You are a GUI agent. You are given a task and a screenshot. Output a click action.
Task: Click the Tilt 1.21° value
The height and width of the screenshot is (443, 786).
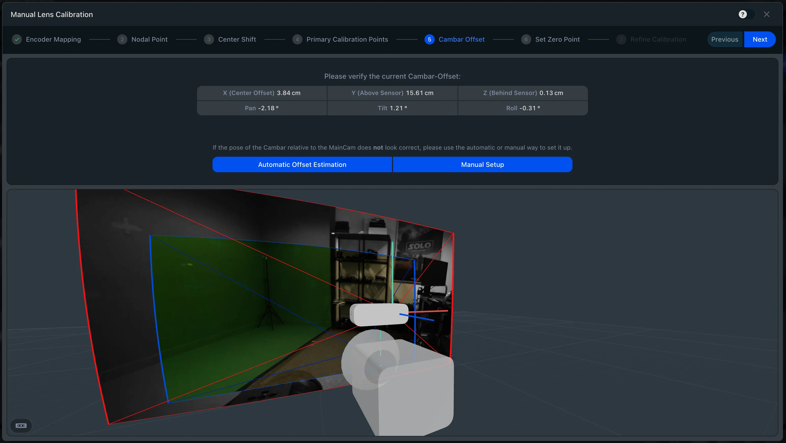click(392, 108)
